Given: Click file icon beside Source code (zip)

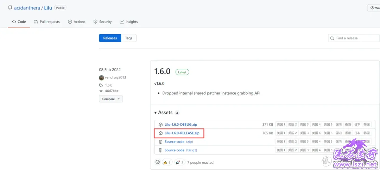Looking at the screenshot, I should (x=160, y=141).
